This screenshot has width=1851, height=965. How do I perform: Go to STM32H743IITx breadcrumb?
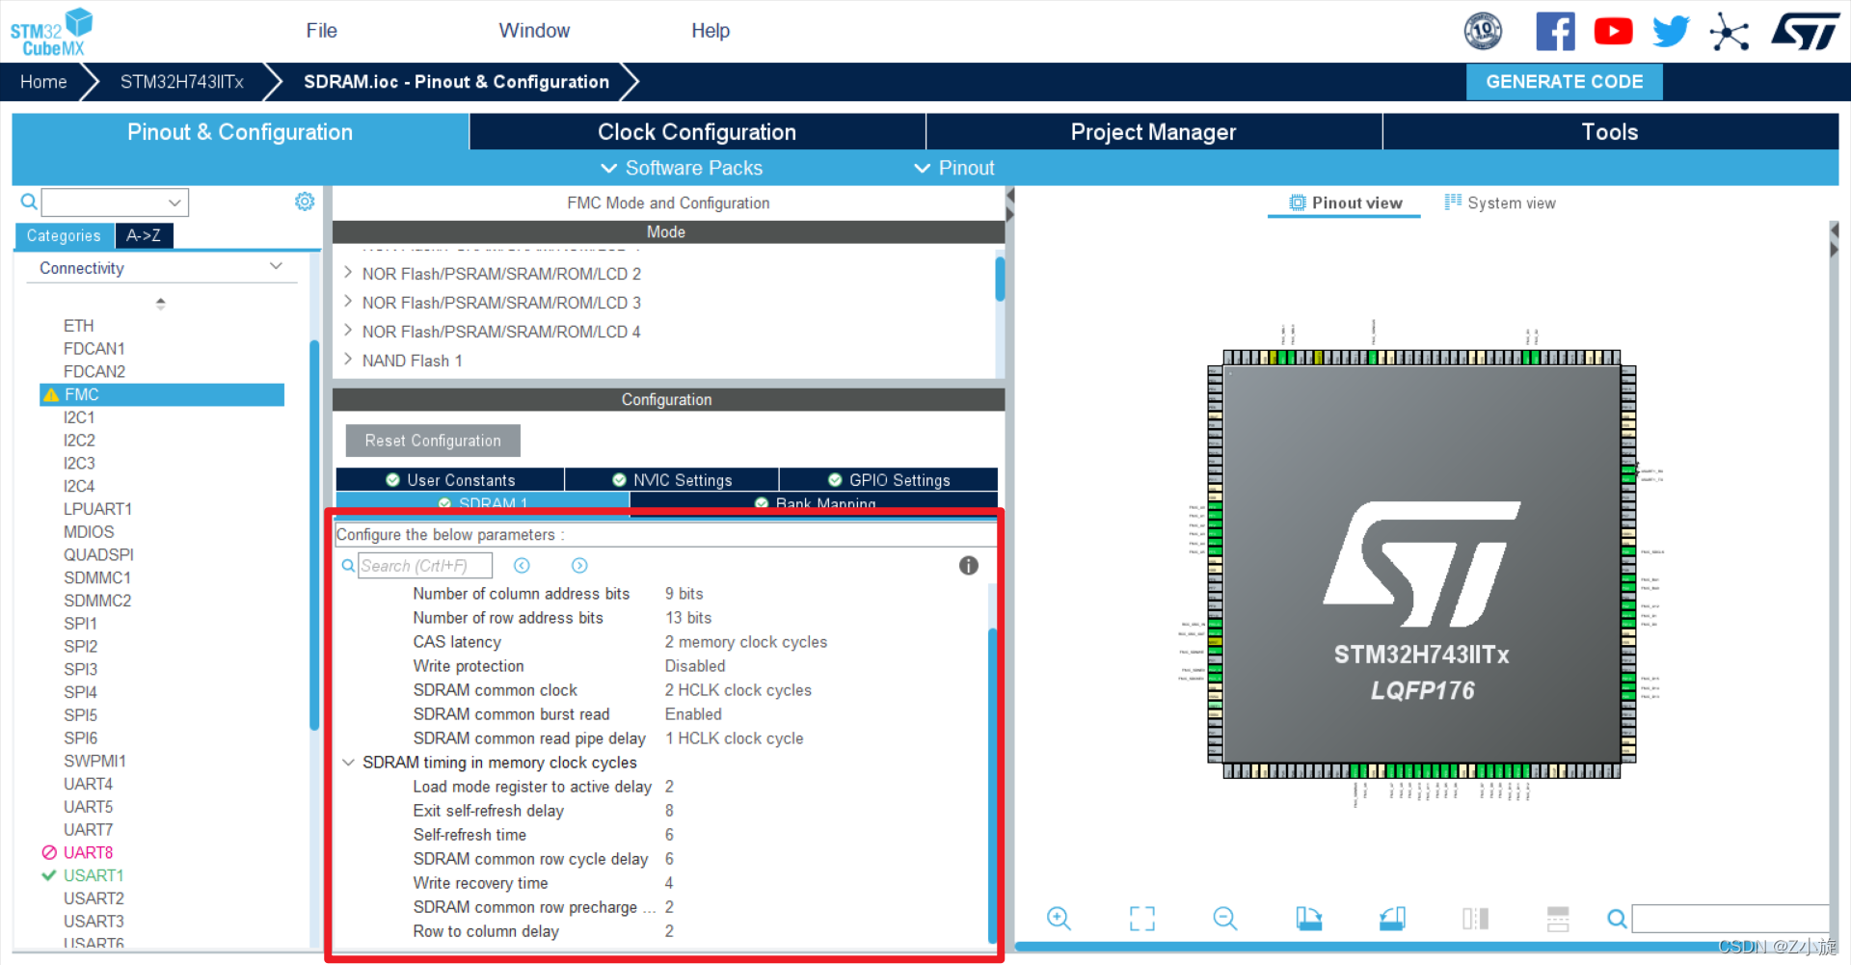182,82
